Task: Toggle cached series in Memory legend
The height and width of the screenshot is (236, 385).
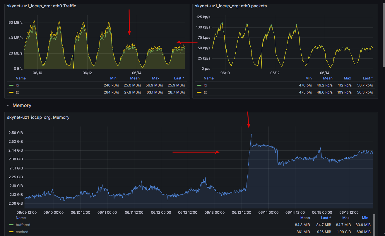Action: click(x=22, y=232)
